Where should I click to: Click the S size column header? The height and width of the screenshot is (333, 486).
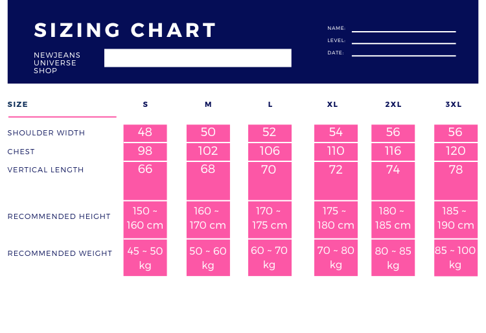[145, 104]
